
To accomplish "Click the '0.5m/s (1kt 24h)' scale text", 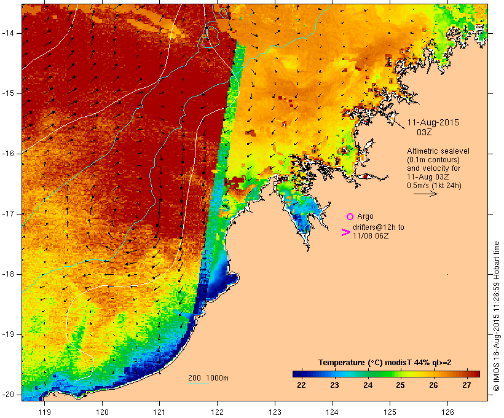I will point(434,186).
